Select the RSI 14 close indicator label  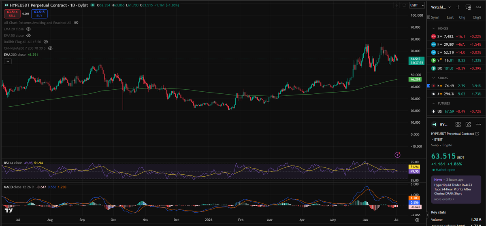coord(13,163)
